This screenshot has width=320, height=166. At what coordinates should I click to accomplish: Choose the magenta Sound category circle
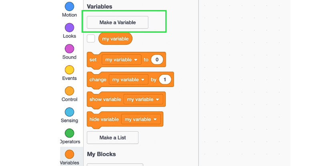point(69,49)
